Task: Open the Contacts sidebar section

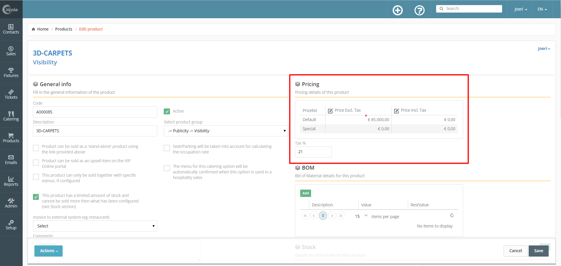Action: point(11,29)
